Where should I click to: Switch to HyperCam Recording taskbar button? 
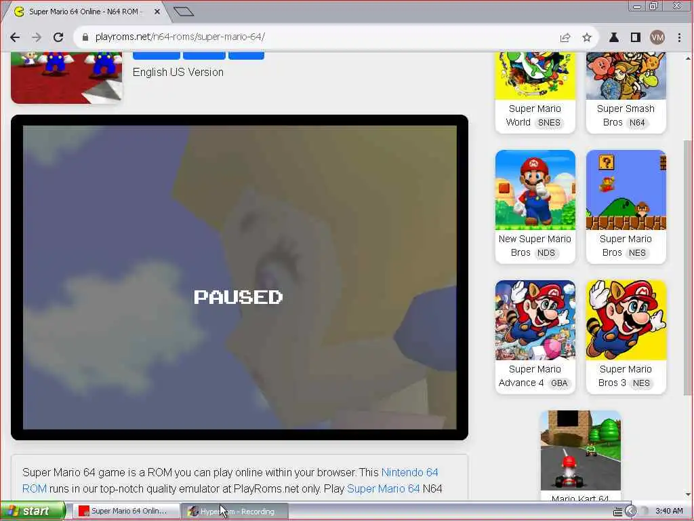click(x=235, y=512)
